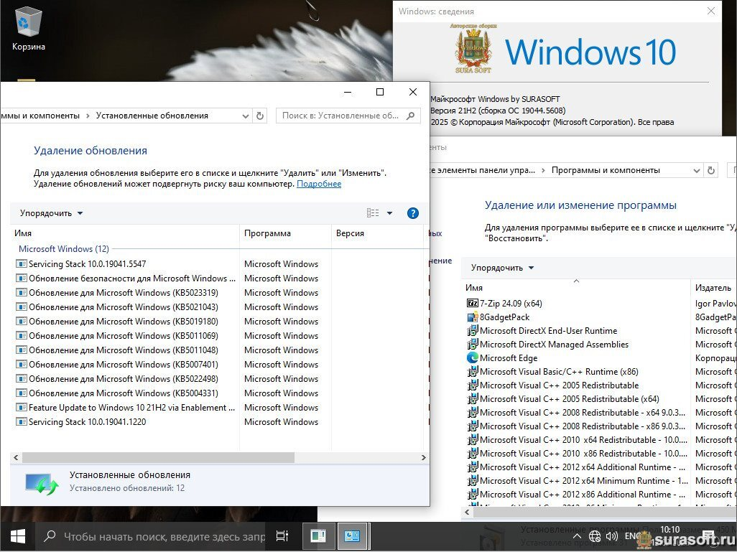Select the Feature Update to Windows 10 21H2 icon
737x552 pixels.
tap(21, 408)
